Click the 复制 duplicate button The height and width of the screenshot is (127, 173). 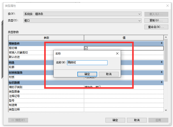coord(156,20)
